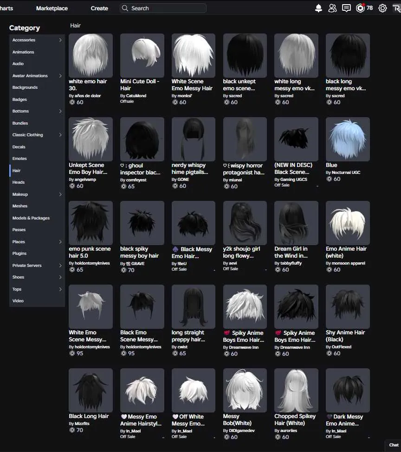The width and height of the screenshot is (401, 452).
Task: Open the 'Shy Anime Hair (Black)' item title
Action: pyautogui.click(x=345, y=336)
